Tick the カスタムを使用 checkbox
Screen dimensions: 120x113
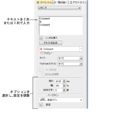pos(43,74)
